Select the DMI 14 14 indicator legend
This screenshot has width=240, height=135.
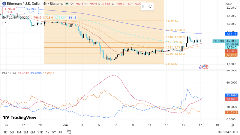tap(9, 73)
